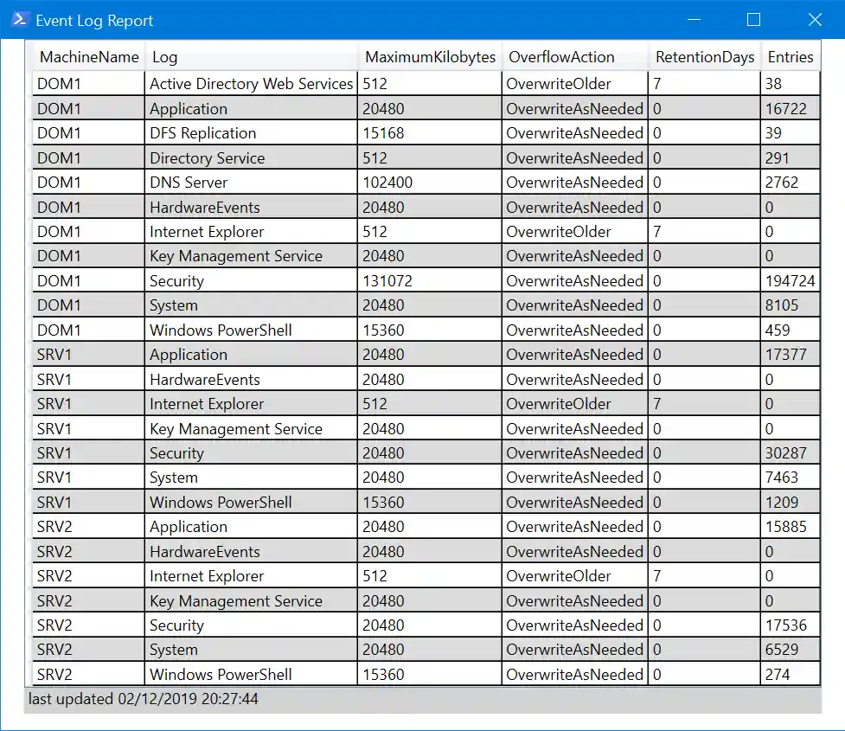Viewport: 845px width, 731px height.
Task: Sort by the RetentionDays column header
Action: [704, 56]
